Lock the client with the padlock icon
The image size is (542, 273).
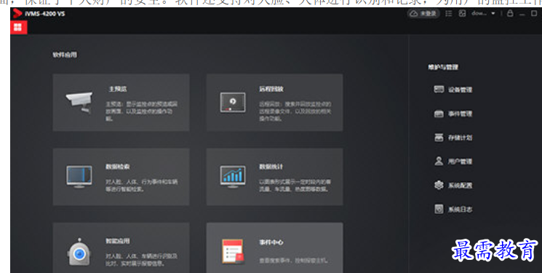click(510, 14)
